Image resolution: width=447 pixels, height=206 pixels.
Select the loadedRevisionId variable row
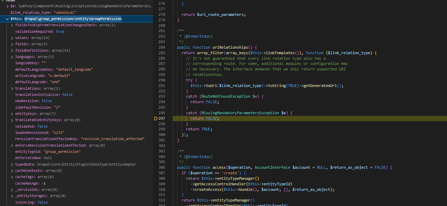click(x=39, y=133)
